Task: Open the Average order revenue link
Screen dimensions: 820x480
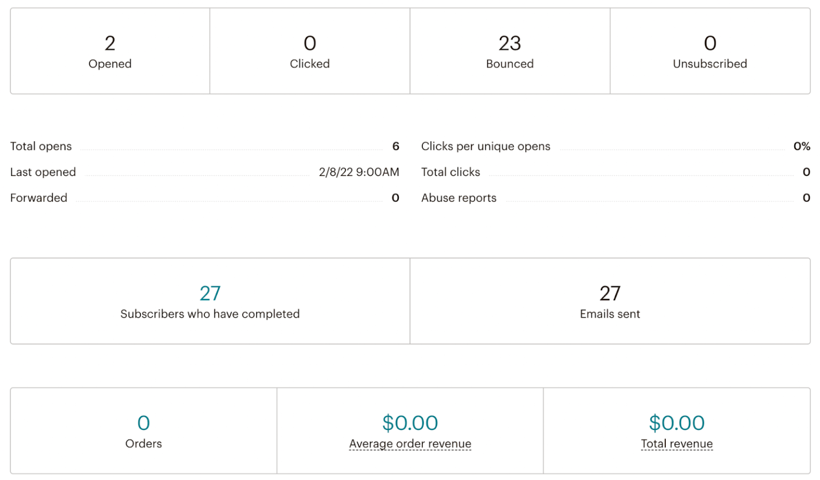Action: (x=410, y=443)
